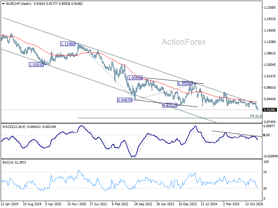Click the 10 Dec 2023 date label
The image size is (278, 208).
coord(188,204)
